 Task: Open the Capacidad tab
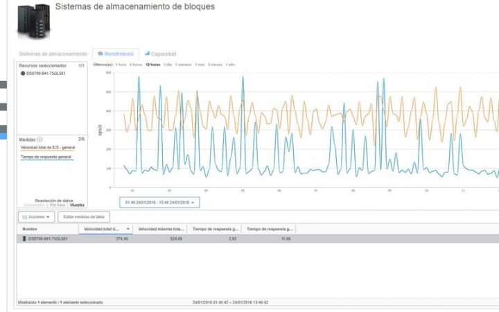tap(160, 54)
